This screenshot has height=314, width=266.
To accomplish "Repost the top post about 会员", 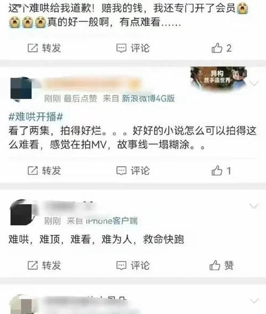I will coord(44,48).
